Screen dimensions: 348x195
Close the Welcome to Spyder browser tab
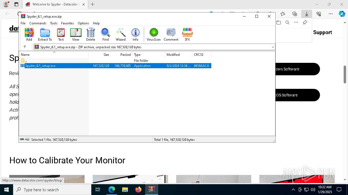coord(83,4)
